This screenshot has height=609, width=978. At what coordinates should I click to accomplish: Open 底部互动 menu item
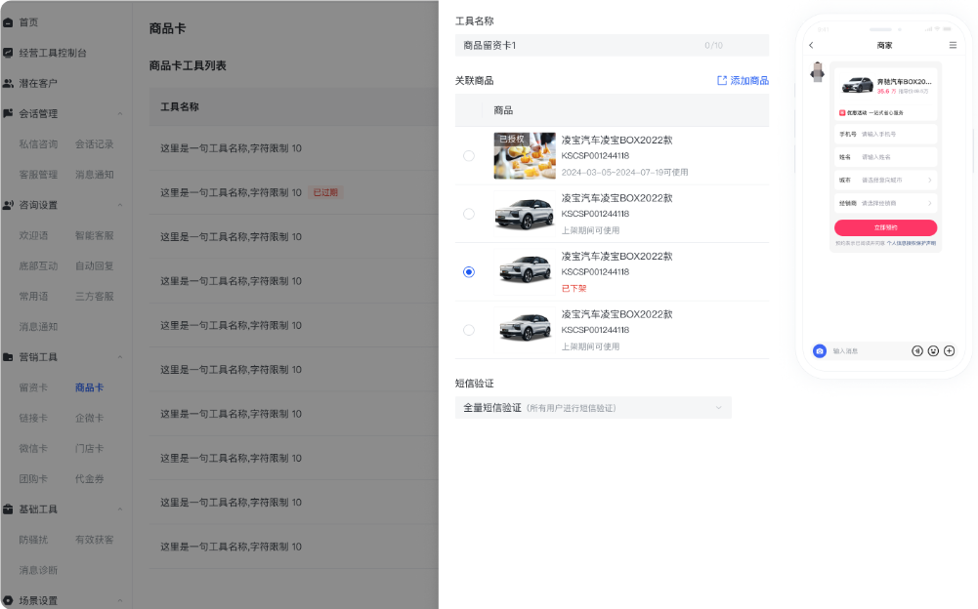coord(38,266)
